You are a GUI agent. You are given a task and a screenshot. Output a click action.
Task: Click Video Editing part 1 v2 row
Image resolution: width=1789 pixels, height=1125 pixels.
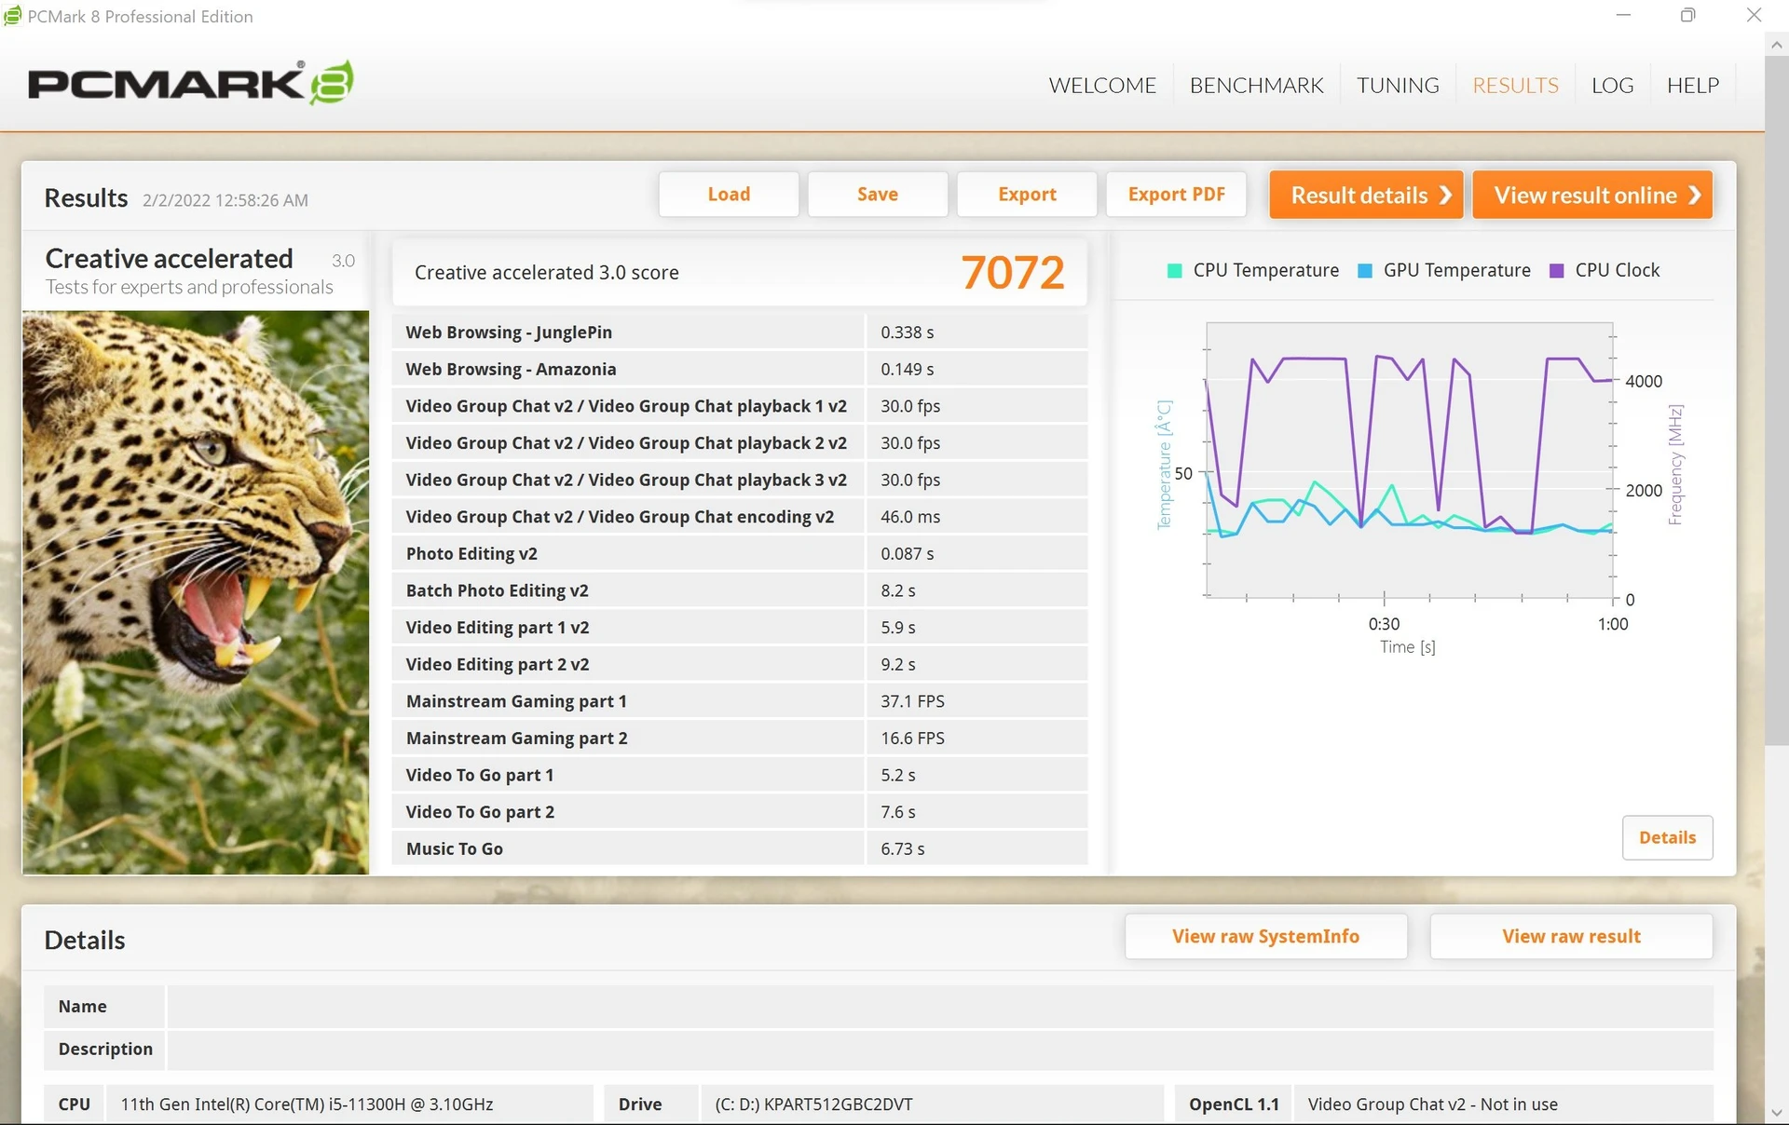tap(740, 627)
